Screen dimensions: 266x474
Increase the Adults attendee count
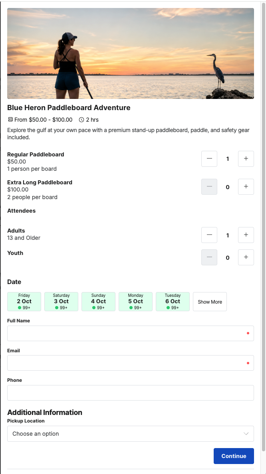(x=246, y=235)
